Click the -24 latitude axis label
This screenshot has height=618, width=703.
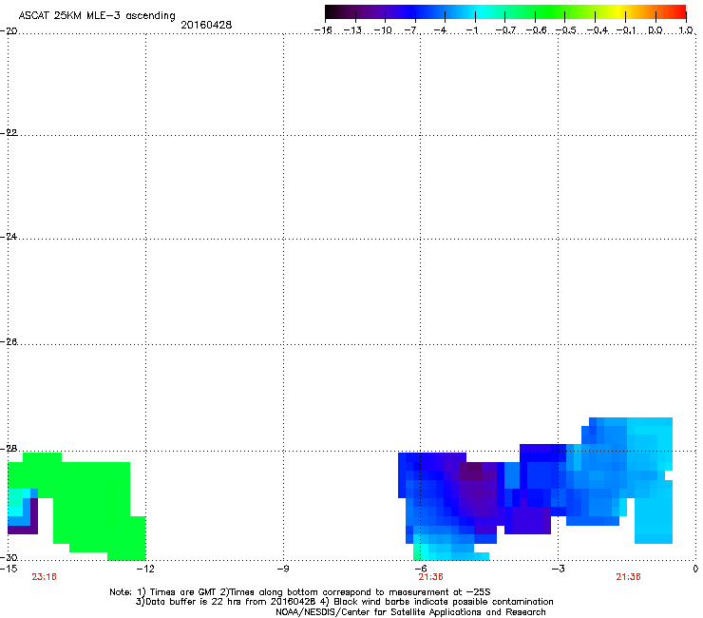point(9,237)
